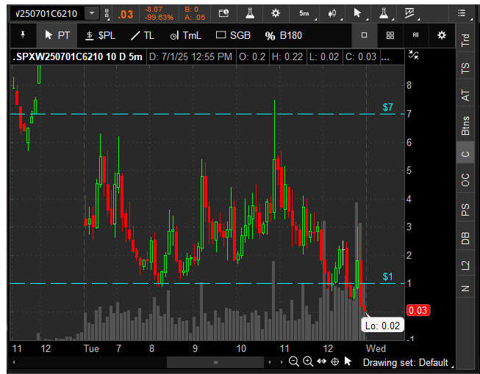The width and height of the screenshot is (480, 374).
Task: Open the symbol dropdown arrow
Action: coord(91,13)
